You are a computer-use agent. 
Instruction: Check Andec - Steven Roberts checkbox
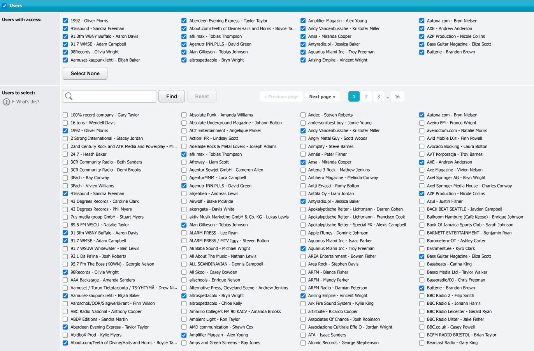(303, 115)
